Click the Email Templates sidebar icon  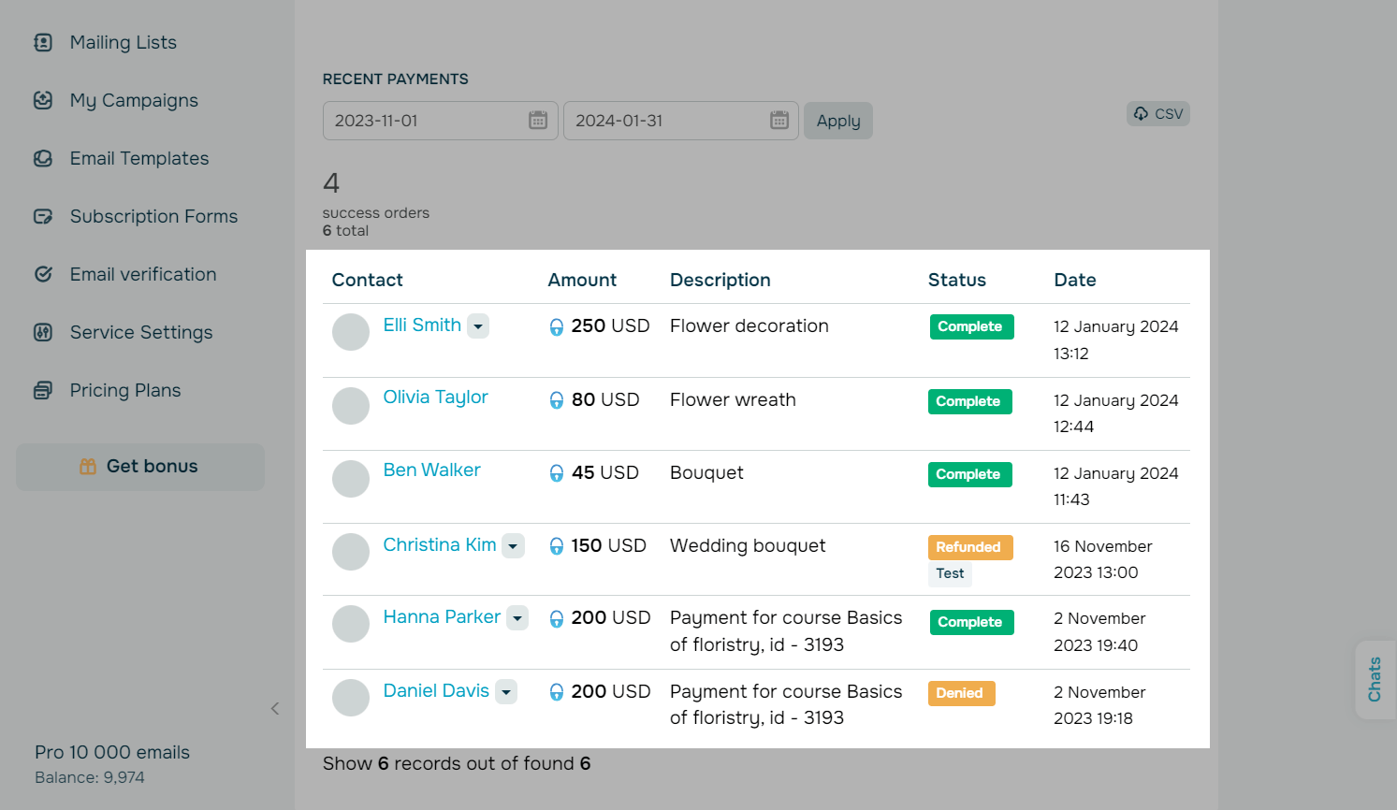(43, 158)
